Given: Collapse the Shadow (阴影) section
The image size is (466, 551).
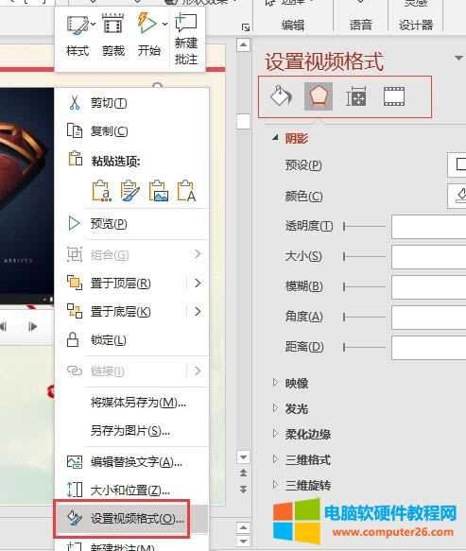Looking at the screenshot, I should coord(275,138).
